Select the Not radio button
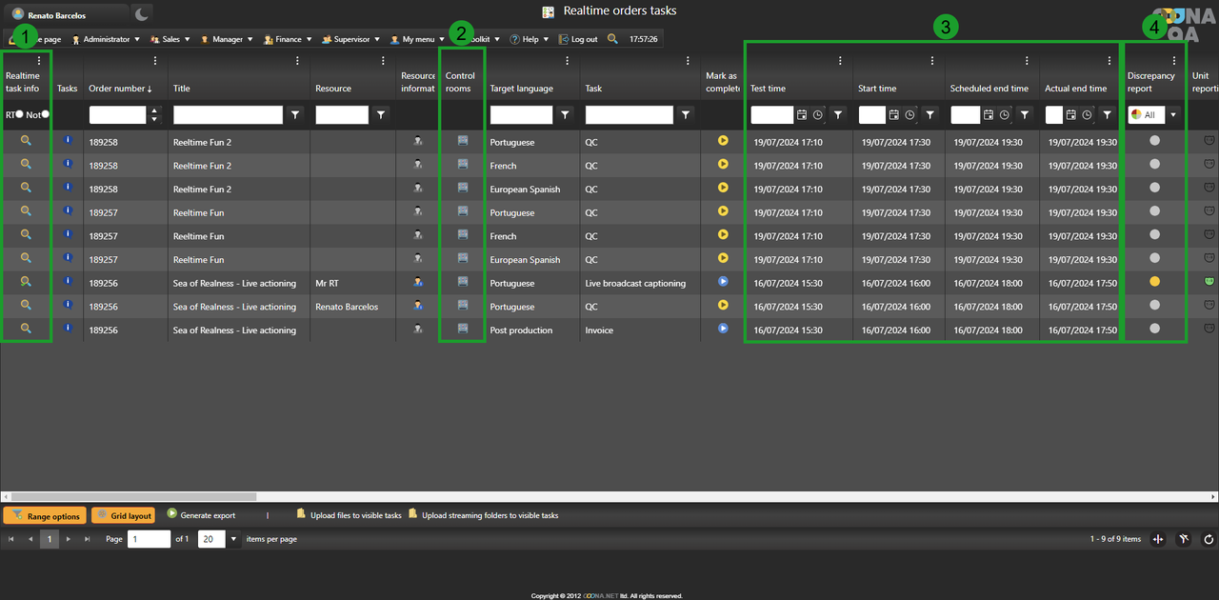The image size is (1219, 600). click(45, 114)
